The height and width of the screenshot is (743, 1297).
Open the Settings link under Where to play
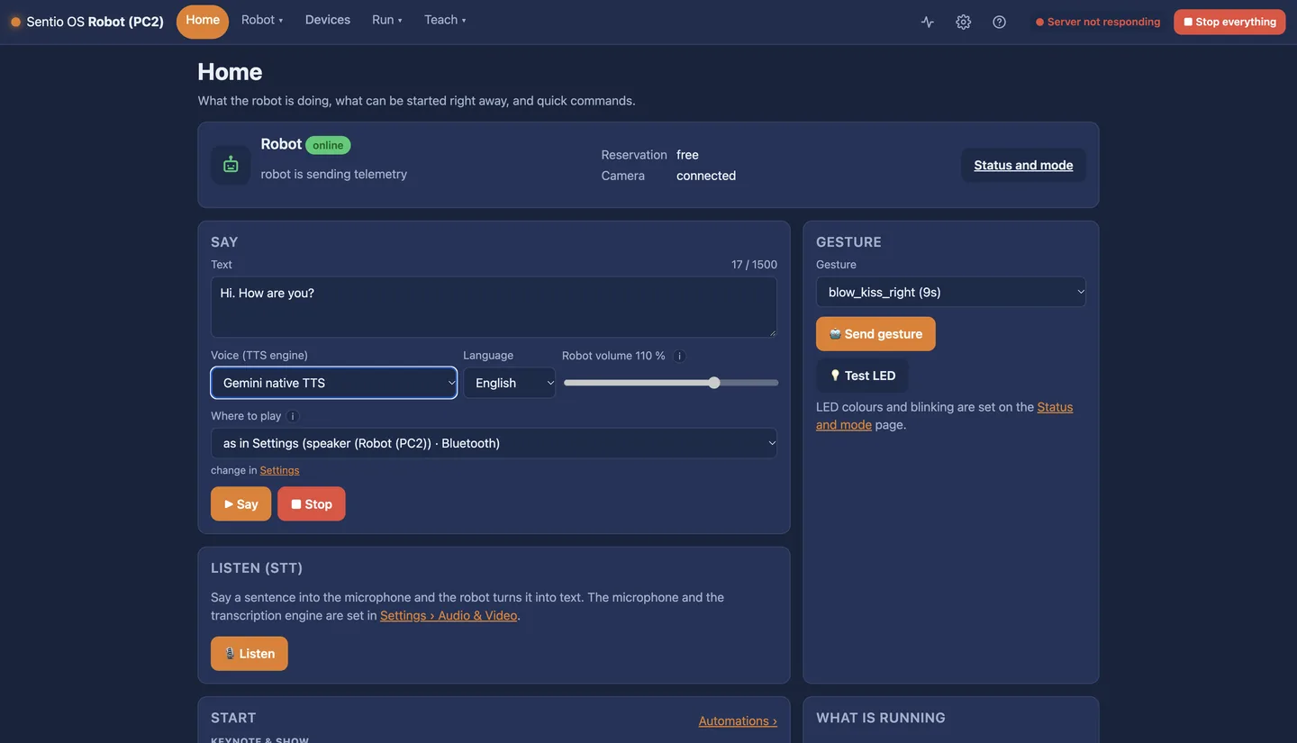(279, 470)
